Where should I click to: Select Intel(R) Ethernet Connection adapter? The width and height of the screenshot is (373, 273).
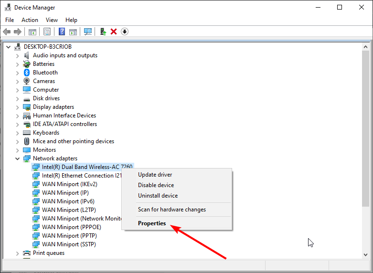tap(82, 176)
